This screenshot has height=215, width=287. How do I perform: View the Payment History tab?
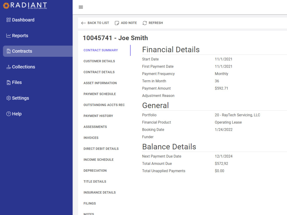click(98, 116)
